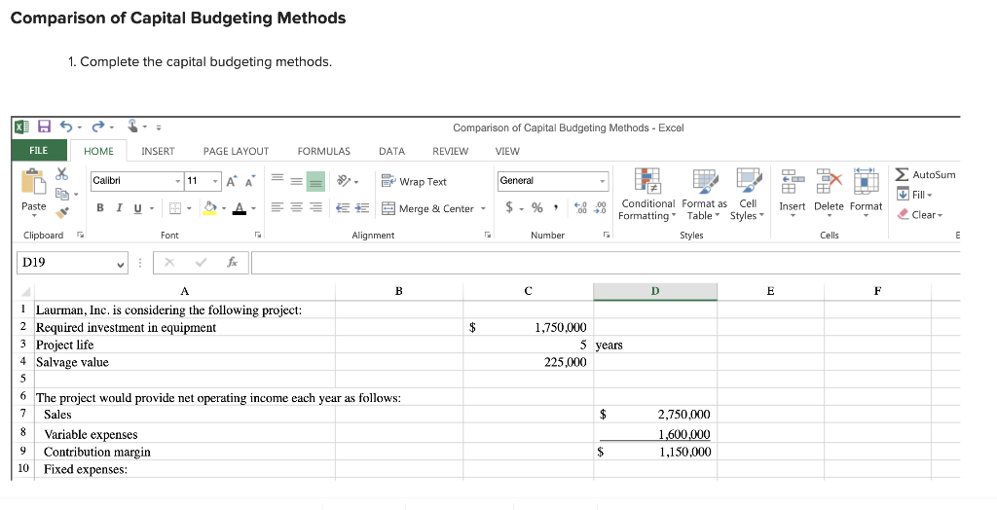Copy the selection with the Copy icon
This screenshot has height=510, width=997.
click(61, 194)
